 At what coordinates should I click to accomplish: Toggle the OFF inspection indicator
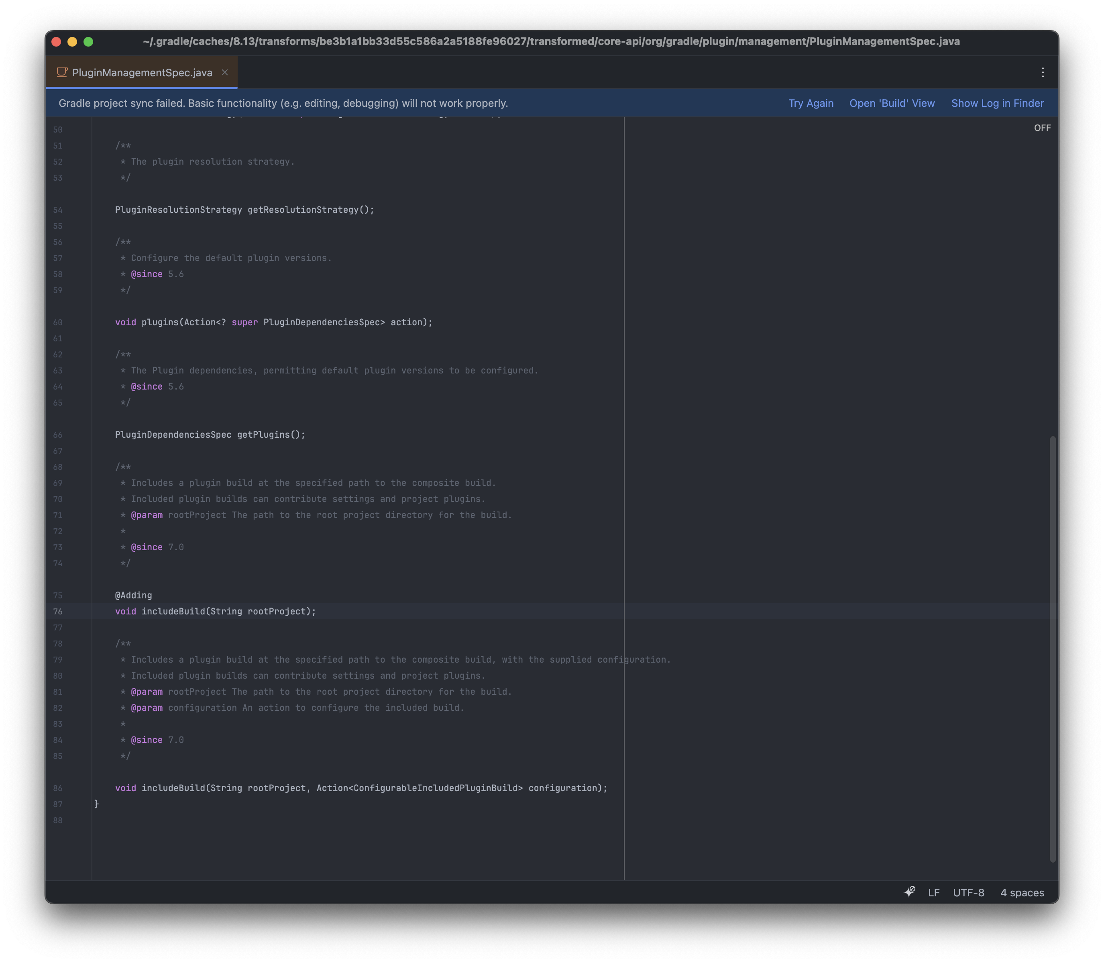click(1042, 128)
